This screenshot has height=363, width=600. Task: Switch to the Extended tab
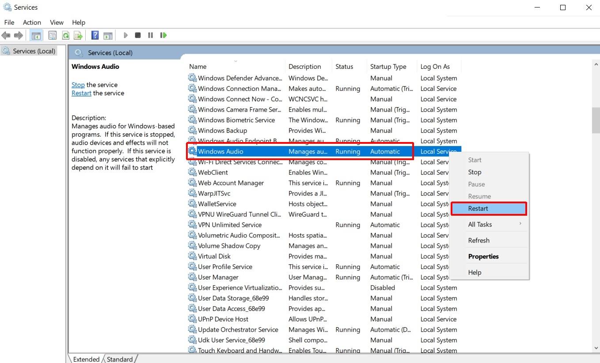[86, 359]
